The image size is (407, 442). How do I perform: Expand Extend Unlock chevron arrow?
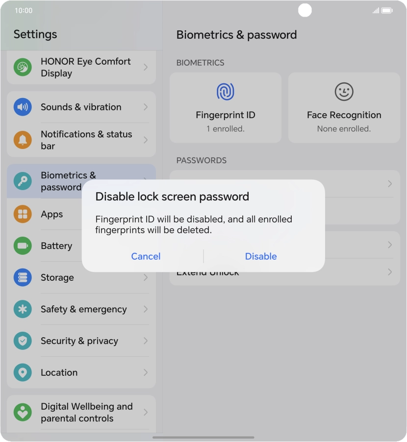tap(390, 272)
